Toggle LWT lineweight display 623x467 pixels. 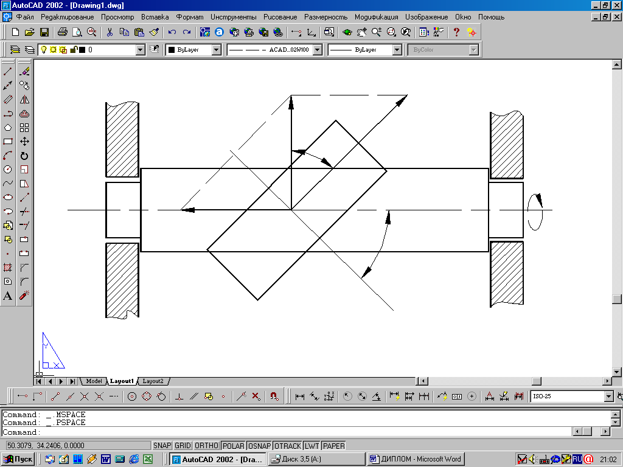(x=312, y=446)
